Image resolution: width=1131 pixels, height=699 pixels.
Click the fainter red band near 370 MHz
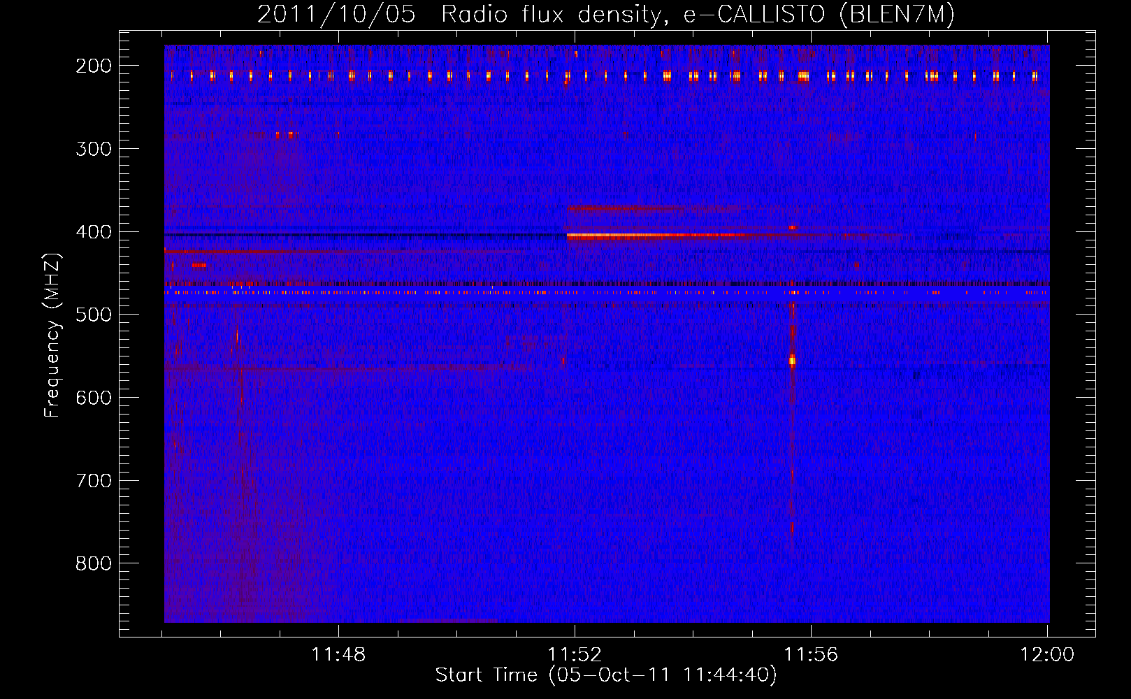click(x=654, y=208)
